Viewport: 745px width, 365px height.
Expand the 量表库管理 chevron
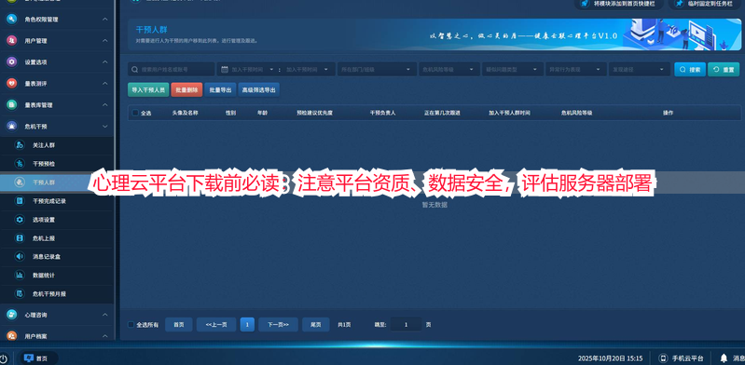(105, 105)
